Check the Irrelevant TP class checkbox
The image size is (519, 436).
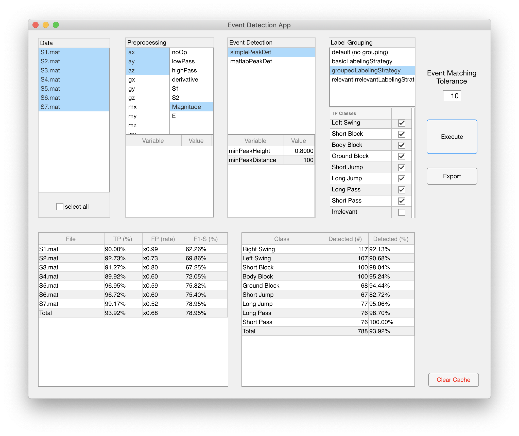402,212
